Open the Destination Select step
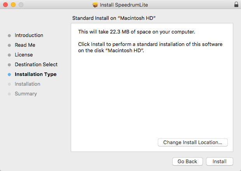241x171 pixels. pyautogui.click(x=36, y=65)
